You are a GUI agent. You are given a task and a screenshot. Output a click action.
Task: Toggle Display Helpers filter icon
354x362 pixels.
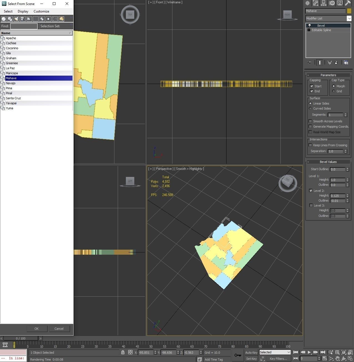point(29,19)
